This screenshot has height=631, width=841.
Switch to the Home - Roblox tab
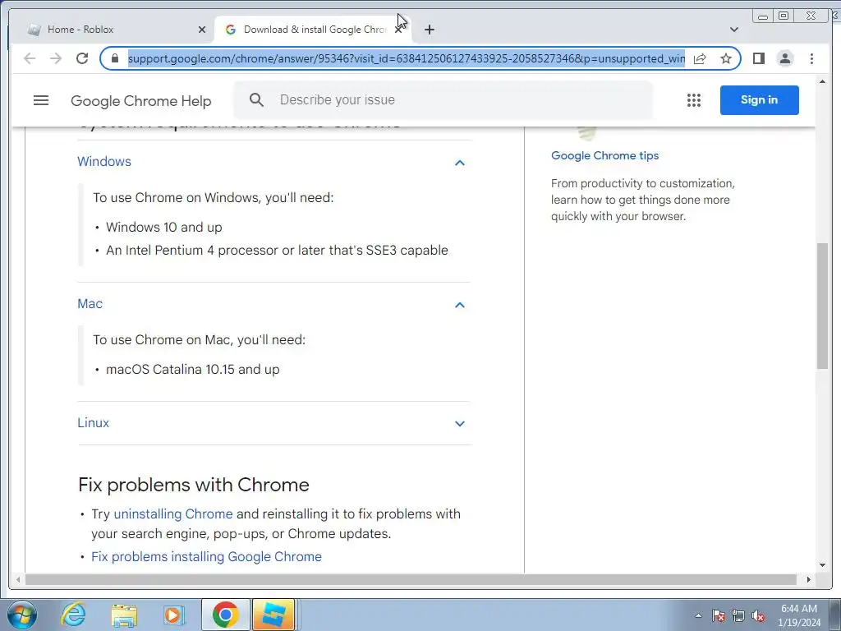(113, 30)
